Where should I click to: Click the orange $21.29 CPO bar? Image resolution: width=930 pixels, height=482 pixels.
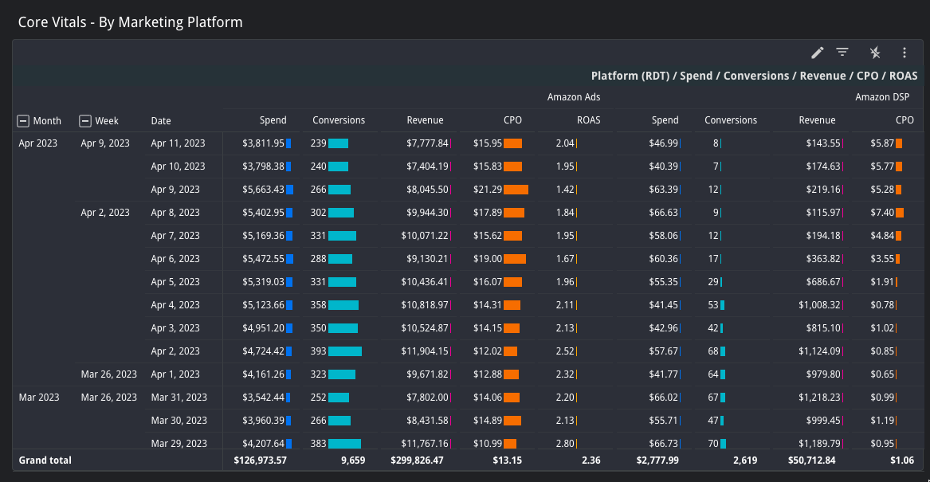(x=516, y=190)
